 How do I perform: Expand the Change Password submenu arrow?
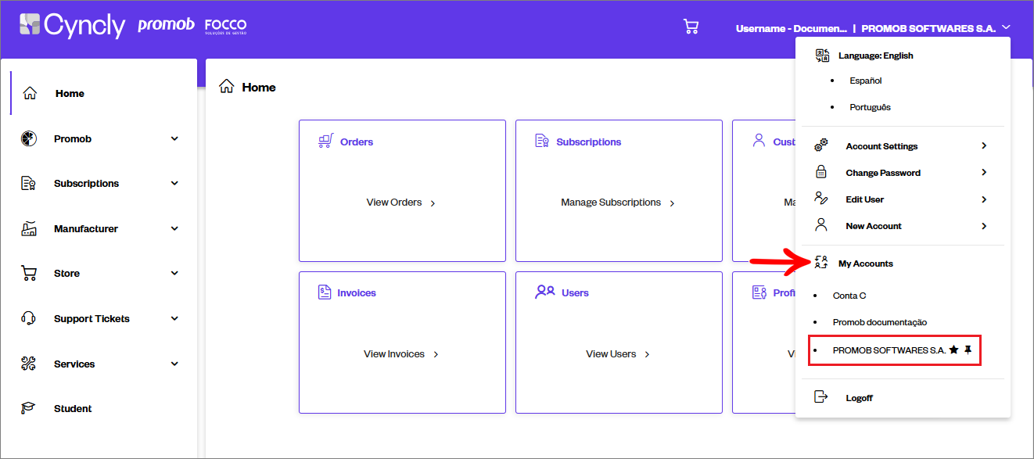coord(984,172)
